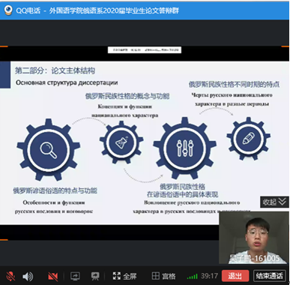Unmute the muted microphone icon
The width and height of the screenshot is (290, 285).
10,276
